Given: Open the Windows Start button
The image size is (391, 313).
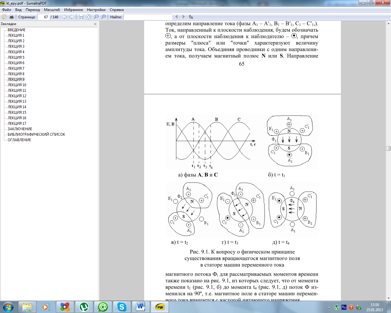Looking at the screenshot, I should [8, 307].
